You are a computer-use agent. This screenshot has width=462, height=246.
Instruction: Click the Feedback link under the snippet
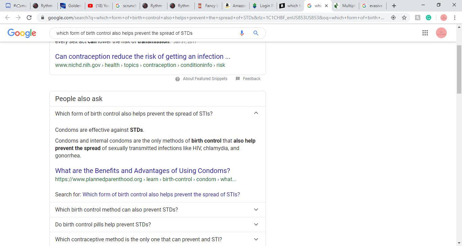point(251,79)
